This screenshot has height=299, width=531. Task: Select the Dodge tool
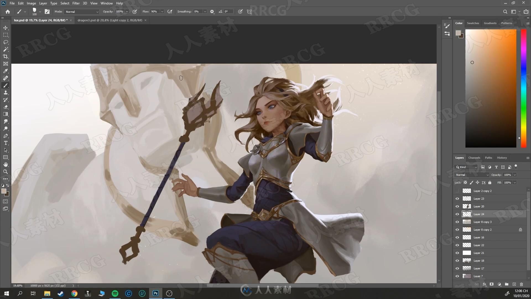pyautogui.click(x=6, y=128)
